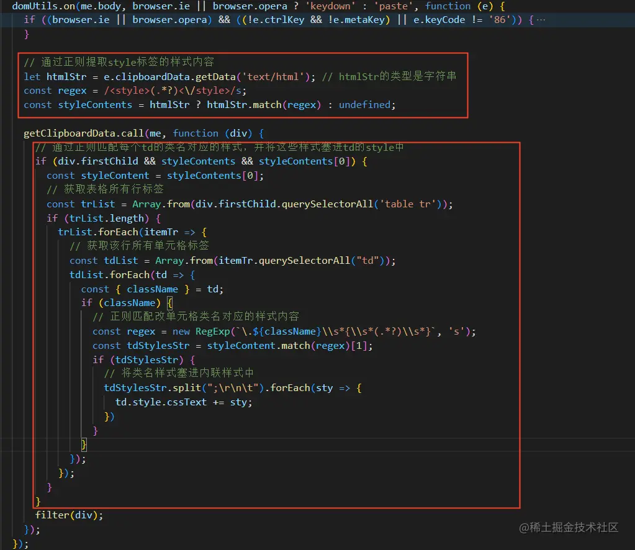Click the "const trList = Array.from" line
The height and width of the screenshot is (550, 635).
(250, 204)
